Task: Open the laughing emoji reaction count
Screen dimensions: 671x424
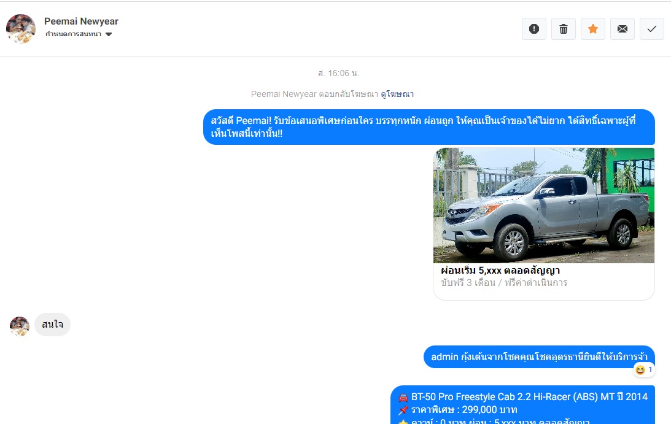Action: click(644, 369)
